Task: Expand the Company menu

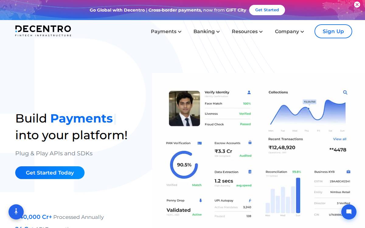Action: (290, 31)
